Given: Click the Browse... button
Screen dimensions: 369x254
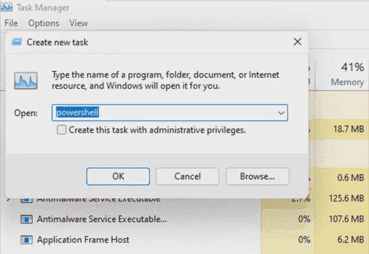Looking at the screenshot, I should (x=257, y=176).
